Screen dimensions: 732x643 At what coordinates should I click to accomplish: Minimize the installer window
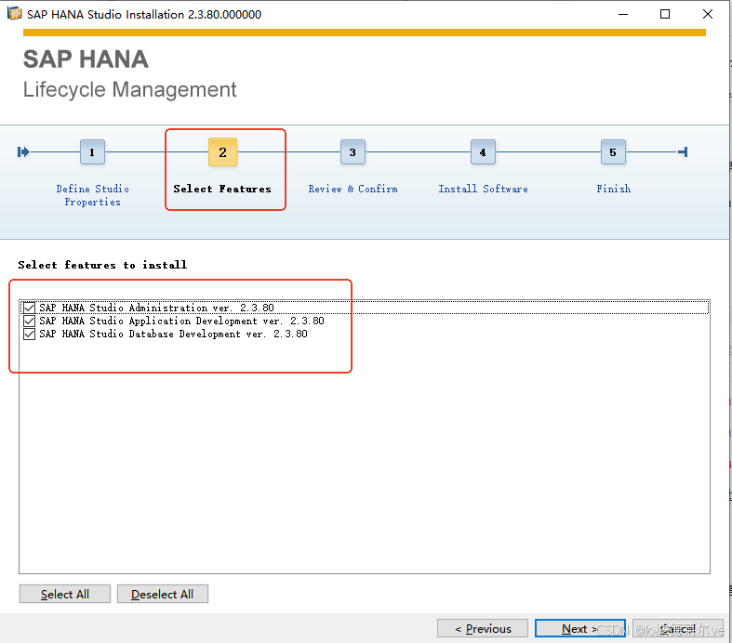[x=623, y=14]
